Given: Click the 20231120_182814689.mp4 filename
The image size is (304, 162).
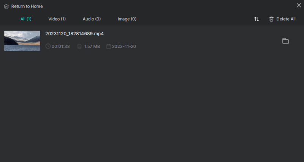Looking at the screenshot, I should click(74, 34).
